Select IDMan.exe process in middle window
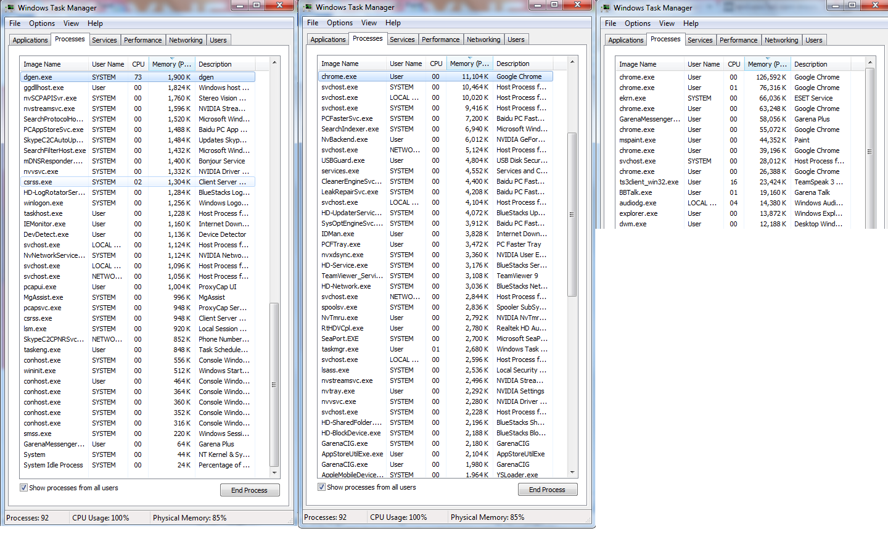 point(435,234)
